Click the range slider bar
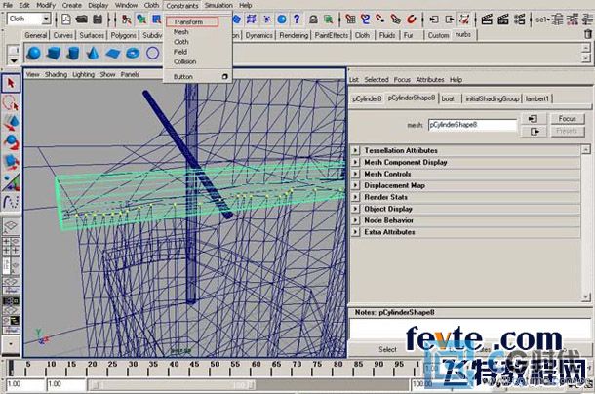Viewport: 595px width, 394px height. click(171, 385)
